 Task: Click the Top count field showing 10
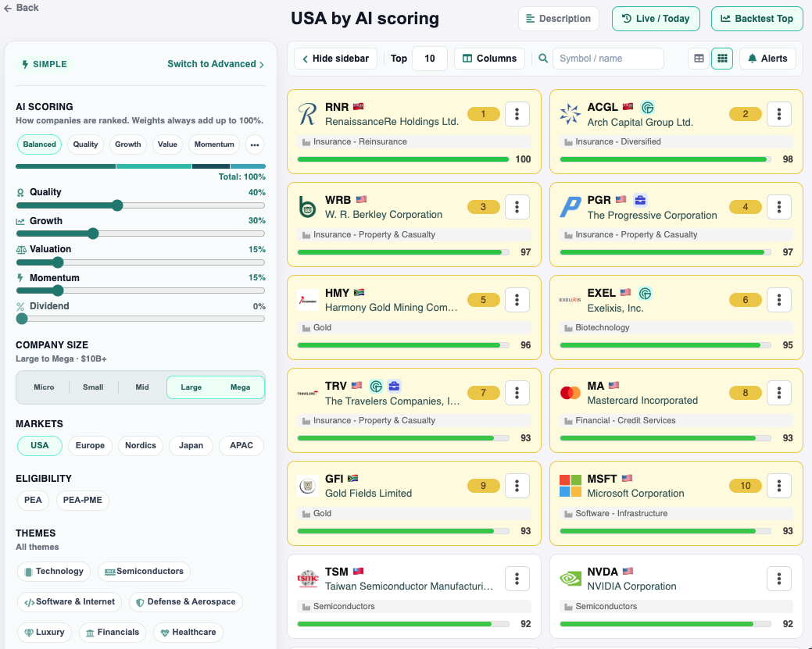click(429, 59)
